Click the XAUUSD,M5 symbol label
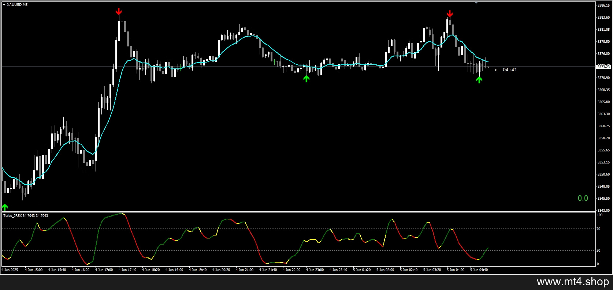Screen dimensions: 613x290 17,5
